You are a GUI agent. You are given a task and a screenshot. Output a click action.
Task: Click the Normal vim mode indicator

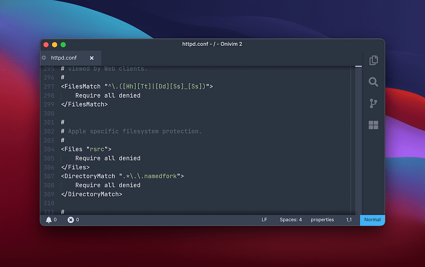pos(372,220)
